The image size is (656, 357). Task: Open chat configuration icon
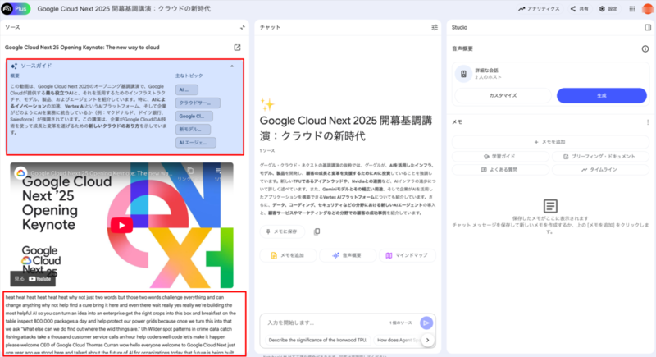[435, 27]
